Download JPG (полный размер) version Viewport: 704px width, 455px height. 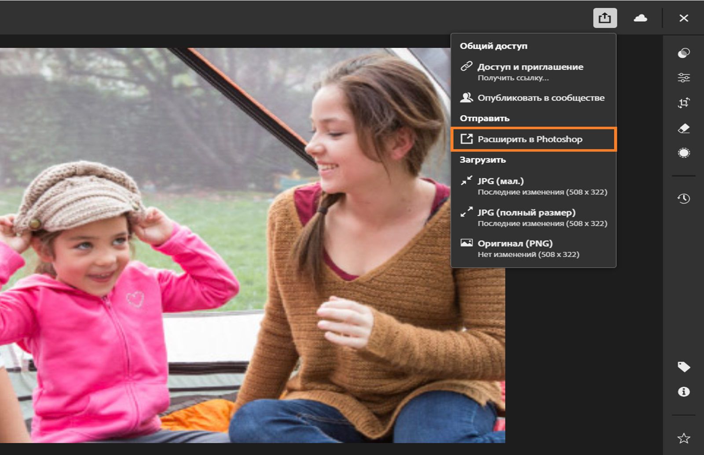526,212
